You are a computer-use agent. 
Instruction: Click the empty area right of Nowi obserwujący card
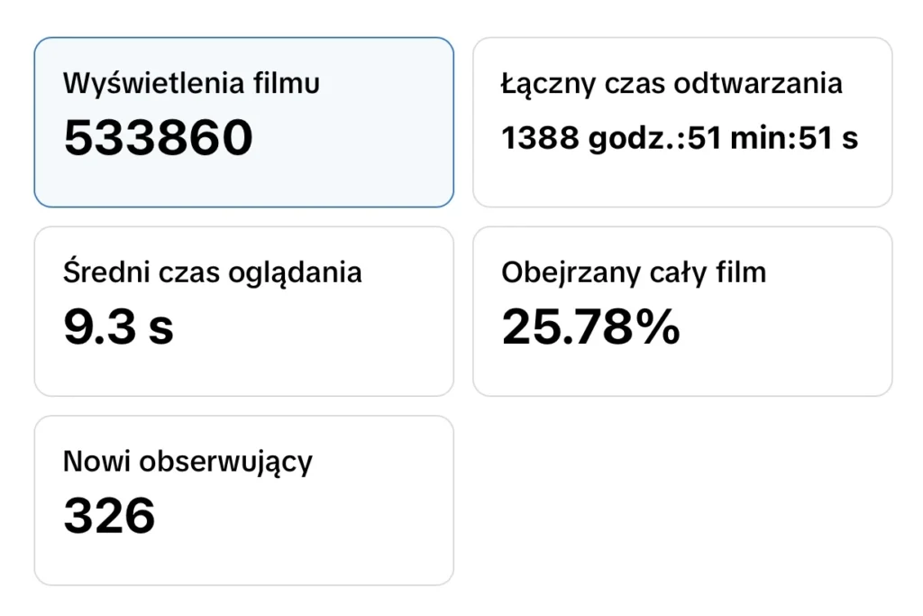pos(682,501)
